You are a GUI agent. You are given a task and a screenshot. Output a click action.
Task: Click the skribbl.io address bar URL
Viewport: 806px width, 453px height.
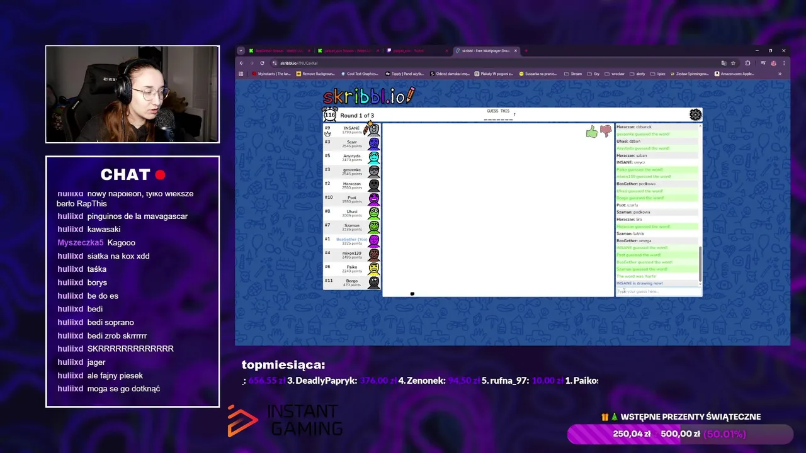299,63
